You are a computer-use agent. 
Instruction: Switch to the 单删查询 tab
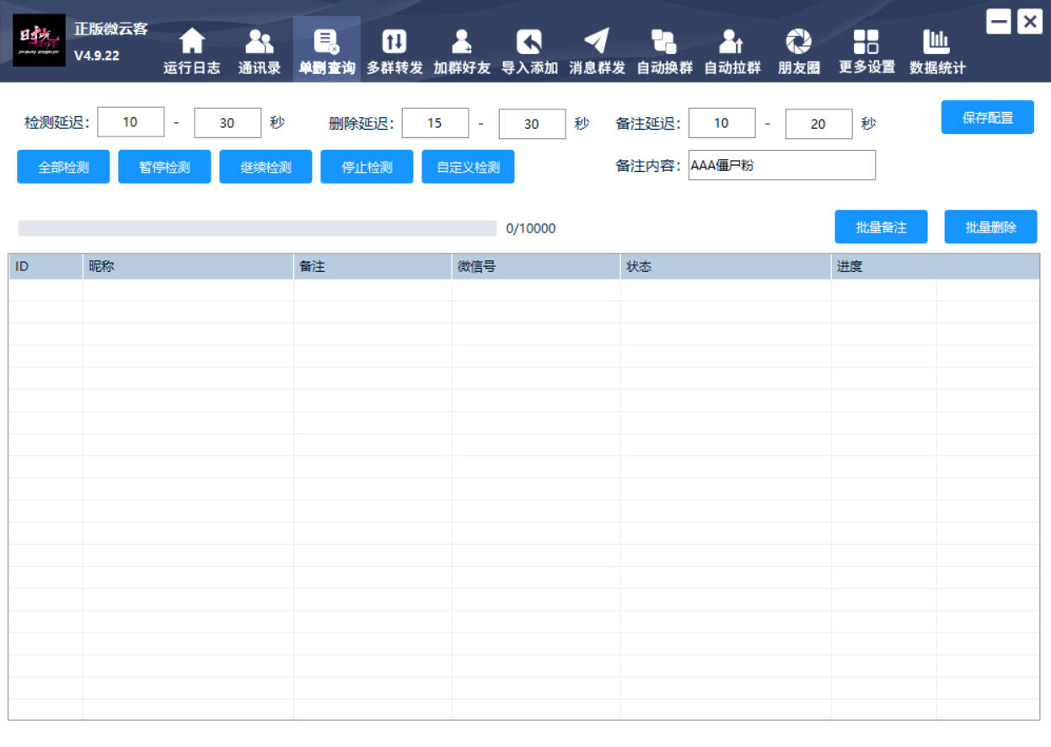(x=327, y=51)
